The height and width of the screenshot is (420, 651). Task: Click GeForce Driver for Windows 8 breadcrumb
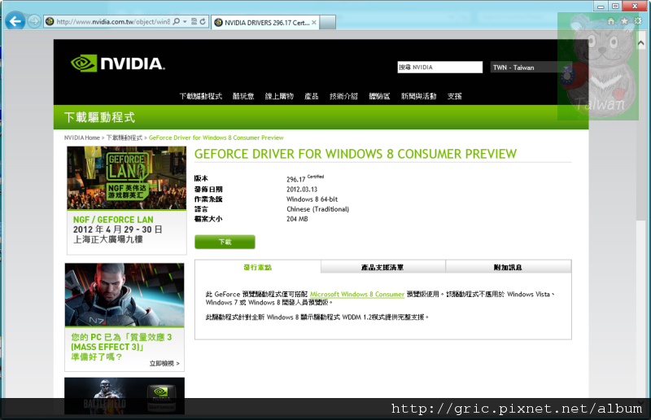216,138
